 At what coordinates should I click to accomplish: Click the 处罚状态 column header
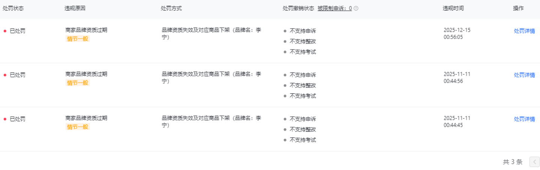click(13, 8)
